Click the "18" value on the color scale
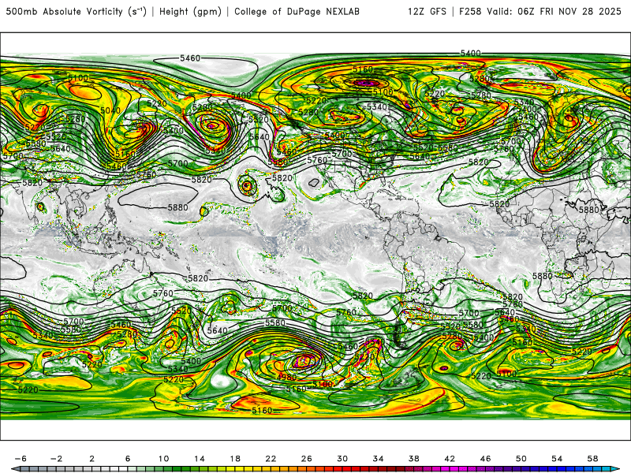The width and height of the screenshot is (631, 473). (x=235, y=459)
